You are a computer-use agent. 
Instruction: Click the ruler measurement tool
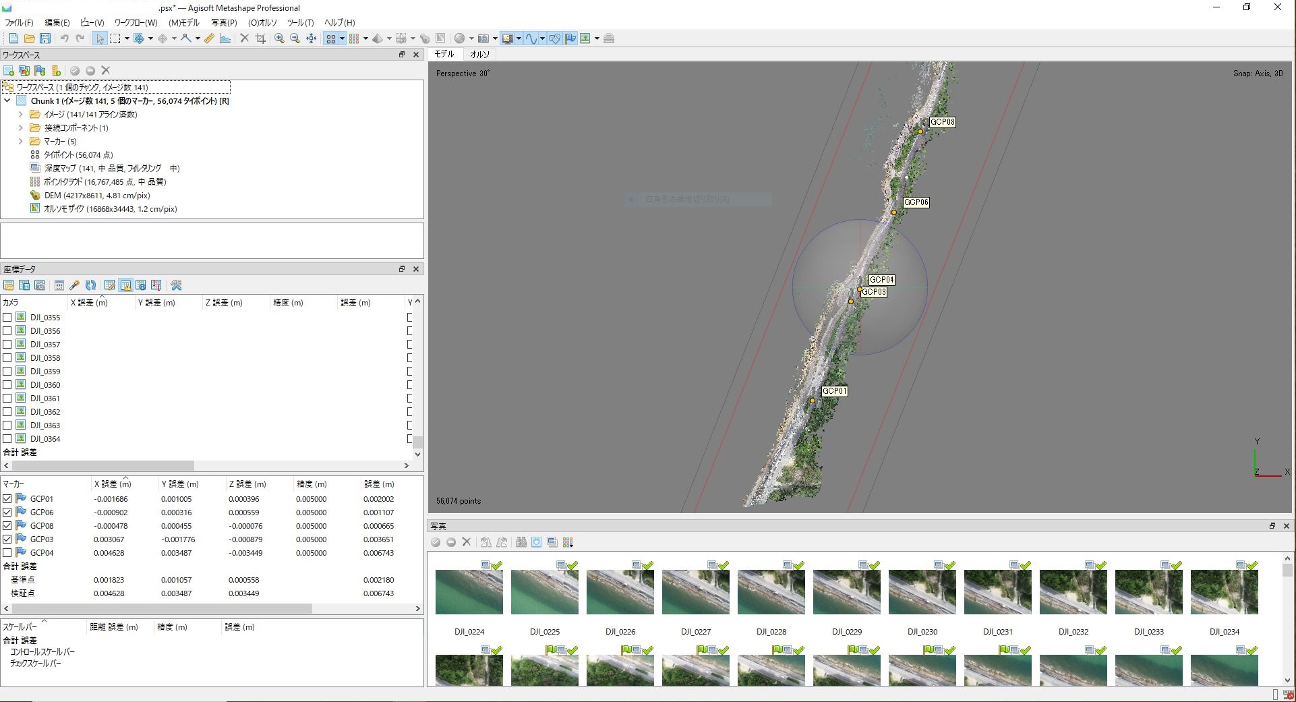click(x=210, y=38)
